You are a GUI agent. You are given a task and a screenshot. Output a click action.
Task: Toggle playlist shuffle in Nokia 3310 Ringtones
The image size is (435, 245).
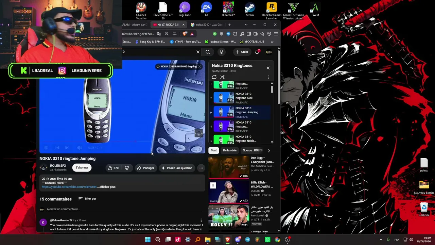[x=222, y=77]
